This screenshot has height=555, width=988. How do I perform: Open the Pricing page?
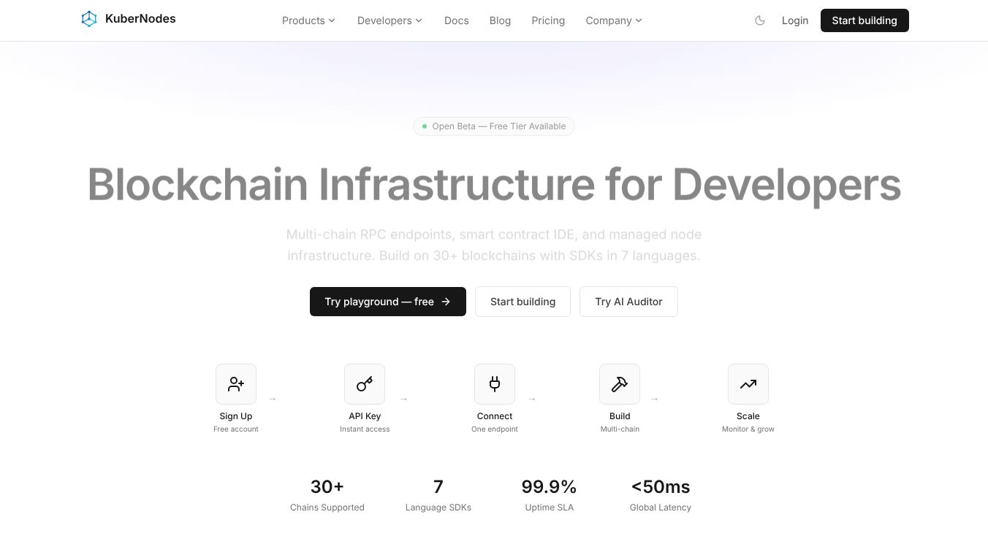tap(548, 20)
